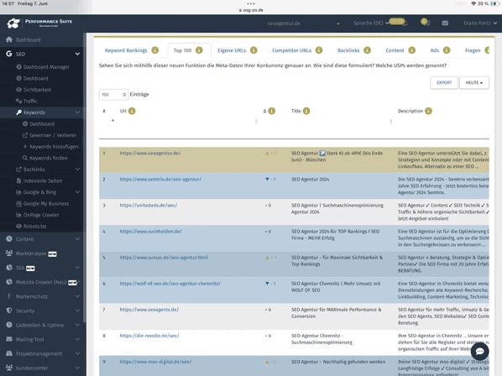Click info icon next to Top 100 tab

pyautogui.click(x=199, y=50)
